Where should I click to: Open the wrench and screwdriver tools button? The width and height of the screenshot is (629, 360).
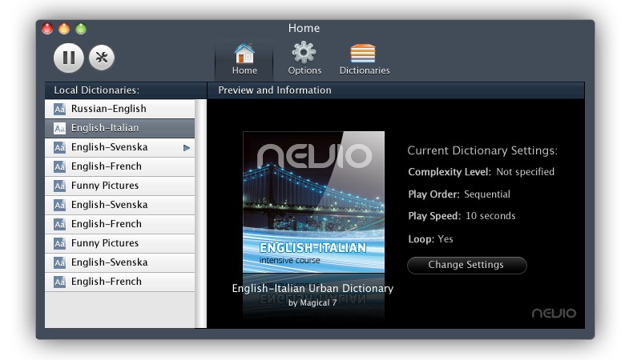point(102,58)
